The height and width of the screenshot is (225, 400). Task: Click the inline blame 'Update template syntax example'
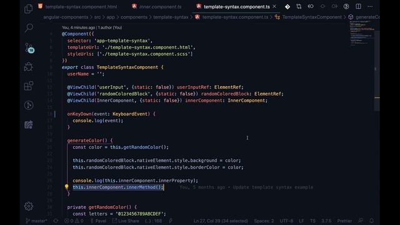(x=273, y=187)
